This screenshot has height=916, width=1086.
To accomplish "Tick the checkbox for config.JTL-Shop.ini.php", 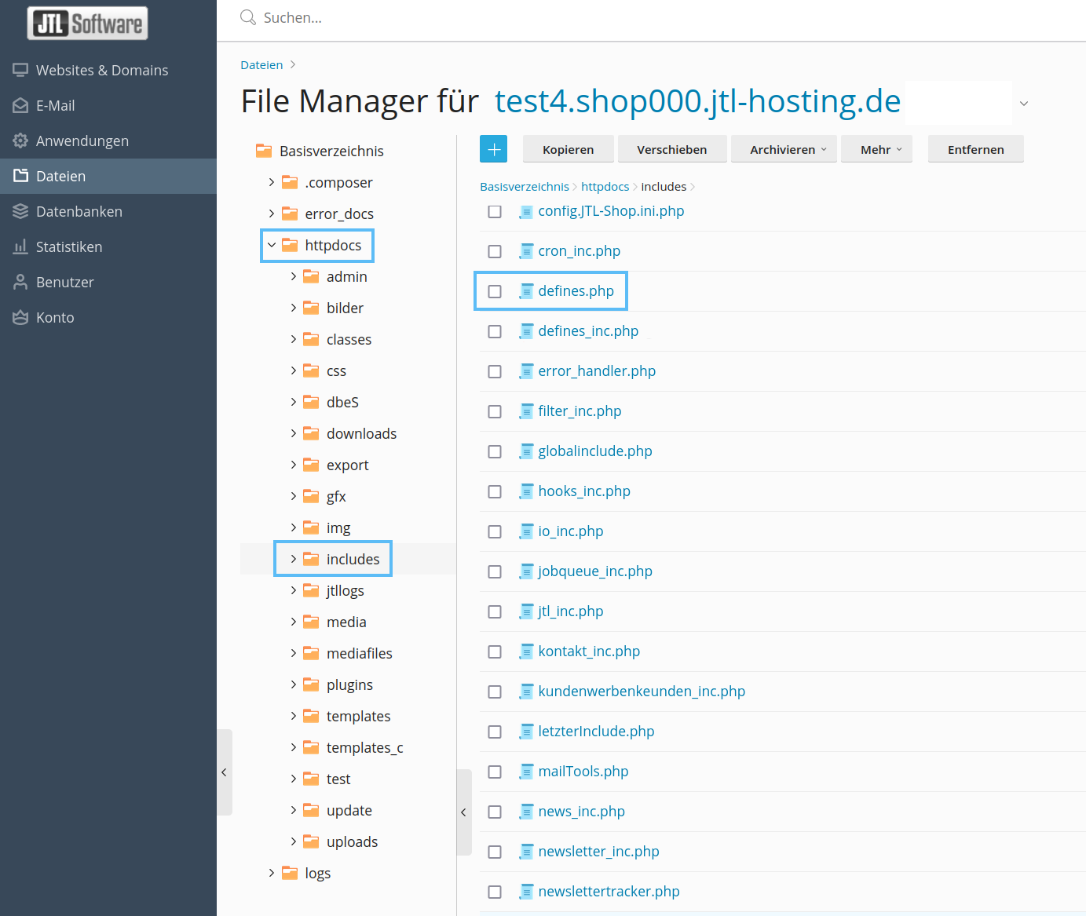I will pyautogui.click(x=495, y=211).
